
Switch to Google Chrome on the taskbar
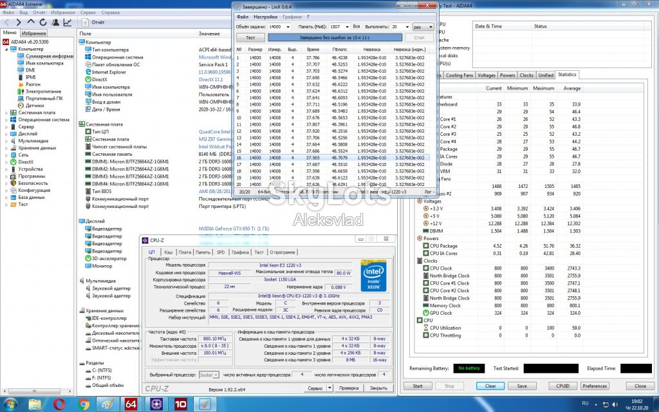(x=84, y=404)
